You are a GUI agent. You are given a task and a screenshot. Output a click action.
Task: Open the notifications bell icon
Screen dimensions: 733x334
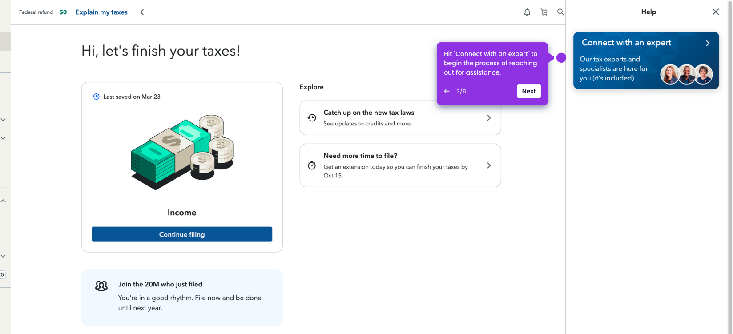(527, 12)
